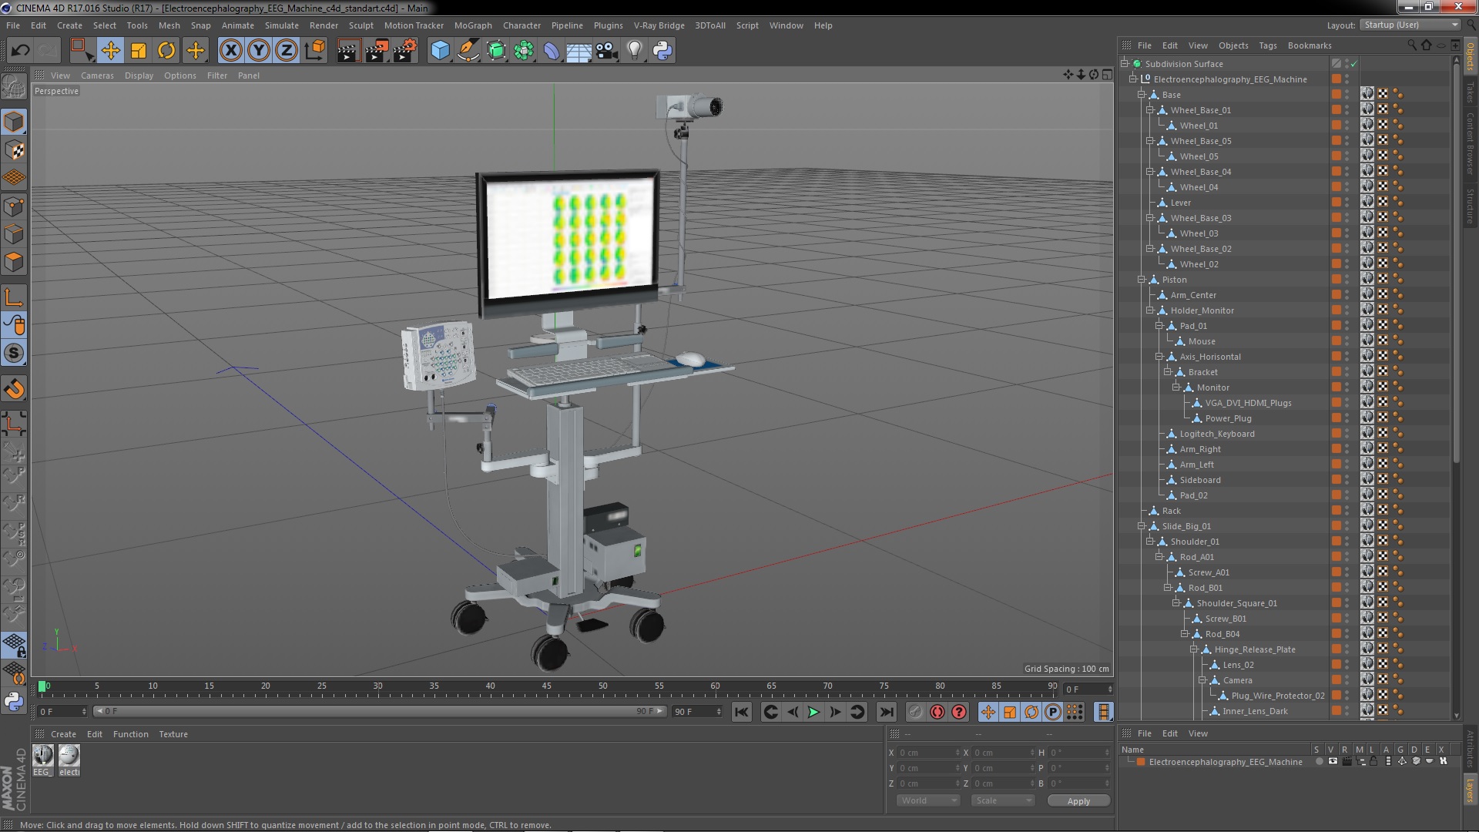Select the Scale tool
The width and height of the screenshot is (1479, 832).
click(139, 51)
